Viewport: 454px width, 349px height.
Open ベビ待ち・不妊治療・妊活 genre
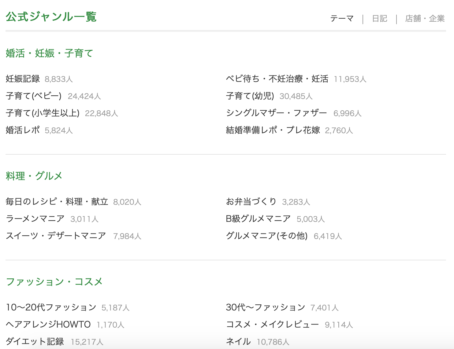tap(277, 79)
